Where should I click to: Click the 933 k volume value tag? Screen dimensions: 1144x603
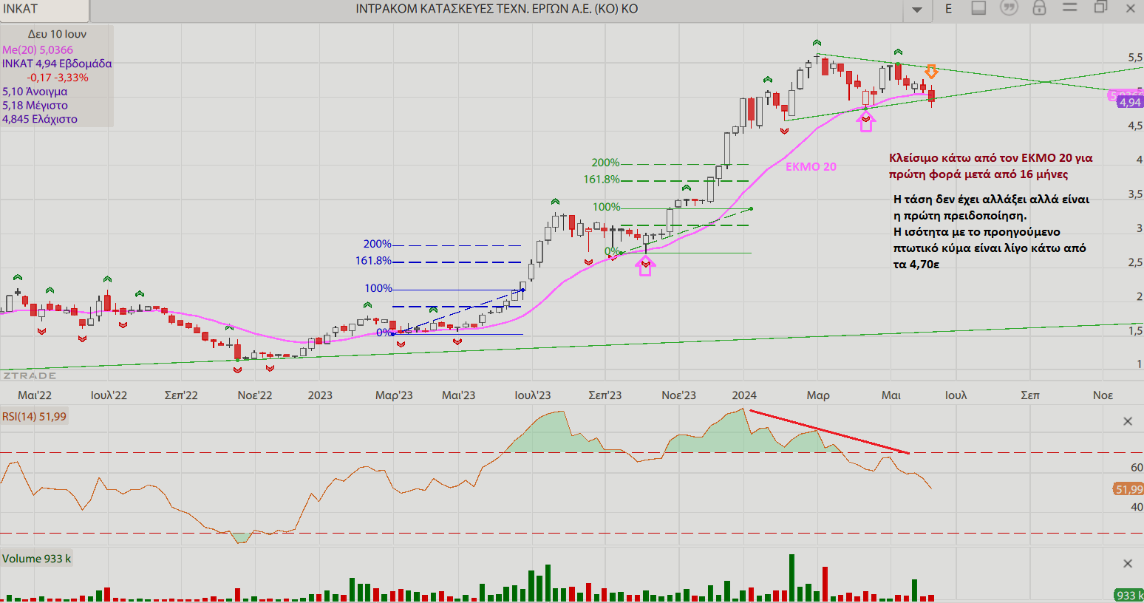(1129, 596)
